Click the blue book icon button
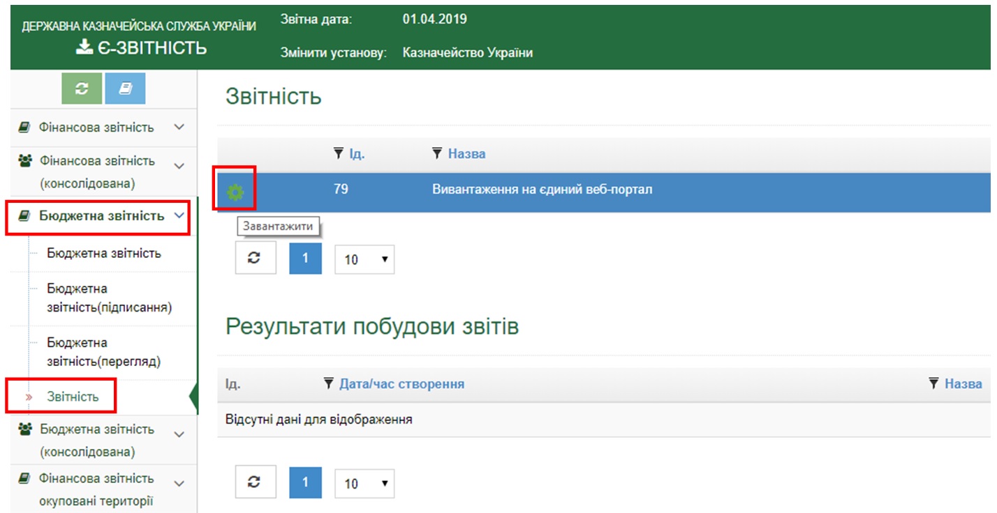Viewport: 997px width, 513px height. (125, 89)
